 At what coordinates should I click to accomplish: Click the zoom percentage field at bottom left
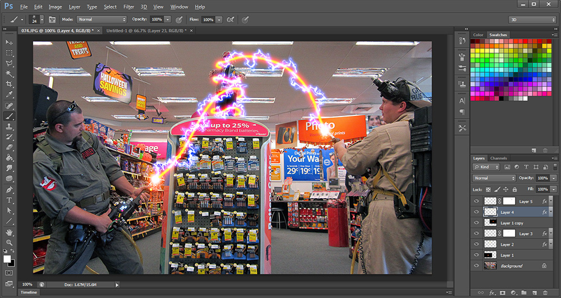point(27,285)
